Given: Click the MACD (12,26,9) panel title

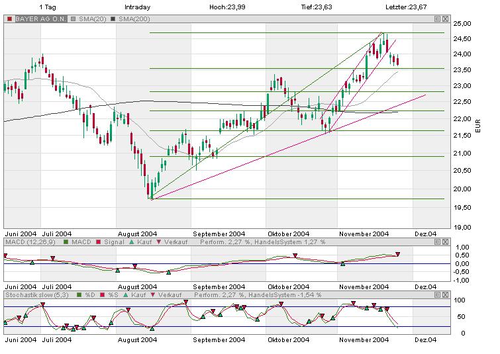Looking at the screenshot, I should coord(30,242).
